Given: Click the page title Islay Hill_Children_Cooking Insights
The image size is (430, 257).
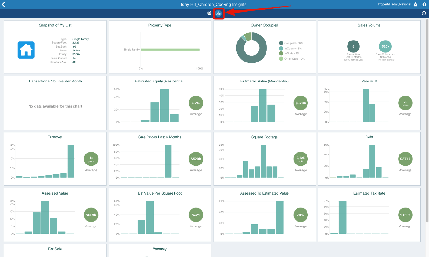Looking at the screenshot, I should [214, 4].
